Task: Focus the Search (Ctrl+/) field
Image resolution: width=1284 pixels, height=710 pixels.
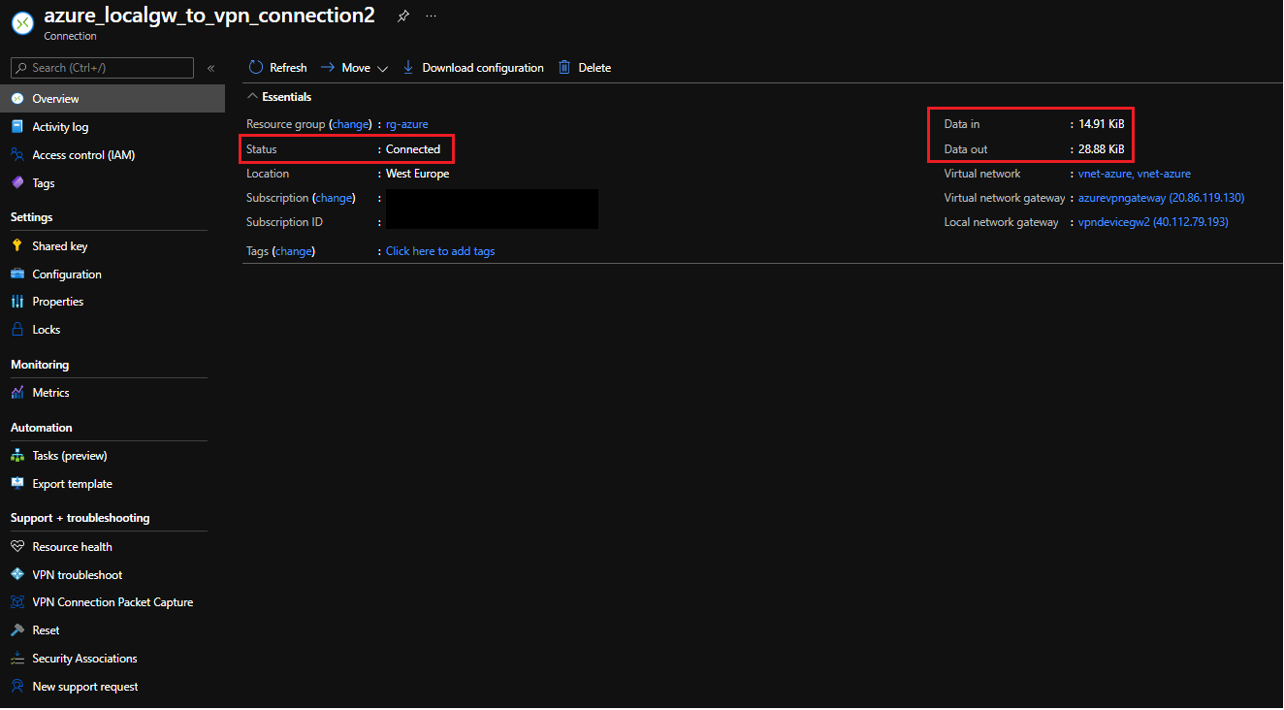Action: tap(102, 68)
